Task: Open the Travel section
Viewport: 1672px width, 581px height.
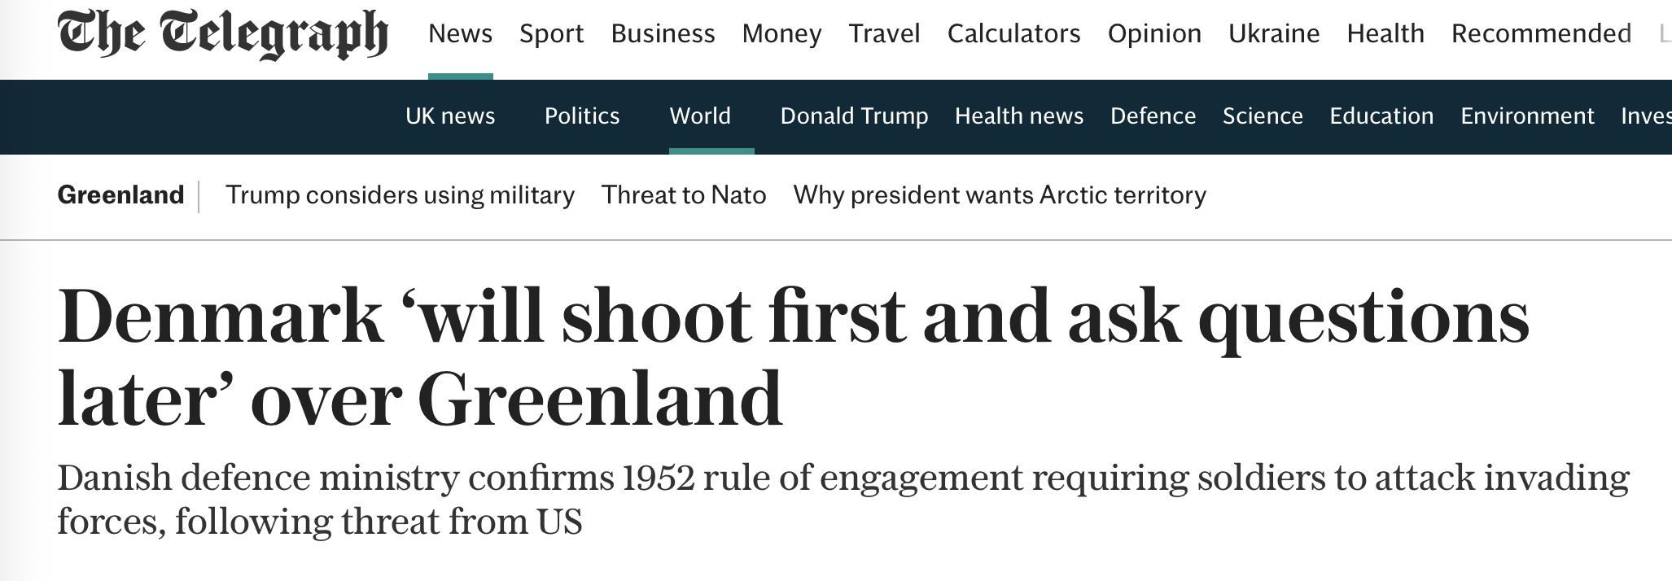Action: click(884, 33)
